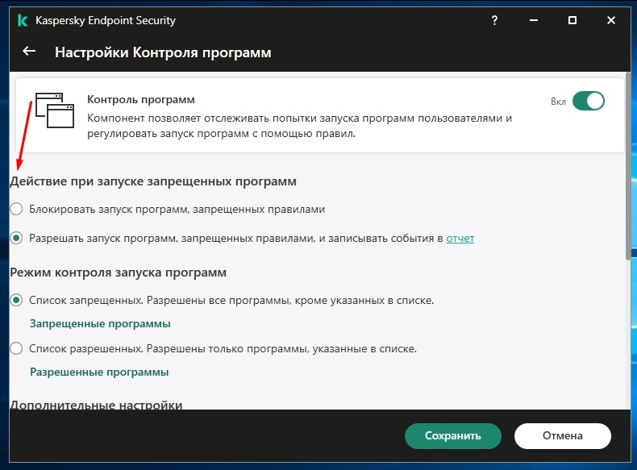The width and height of the screenshot is (637, 470).
Task: Click the Настройки Контроля программ title
Action: [x=163, y=52]
